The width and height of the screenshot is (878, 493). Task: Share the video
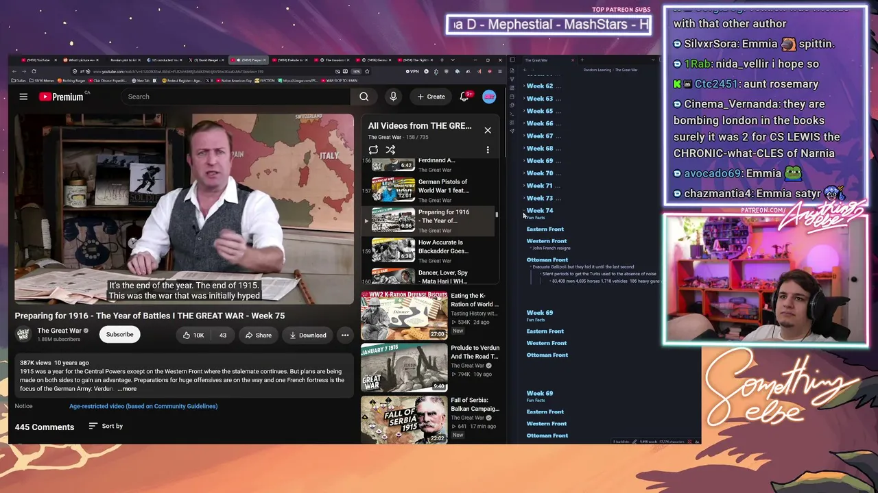tap(259, 335)
